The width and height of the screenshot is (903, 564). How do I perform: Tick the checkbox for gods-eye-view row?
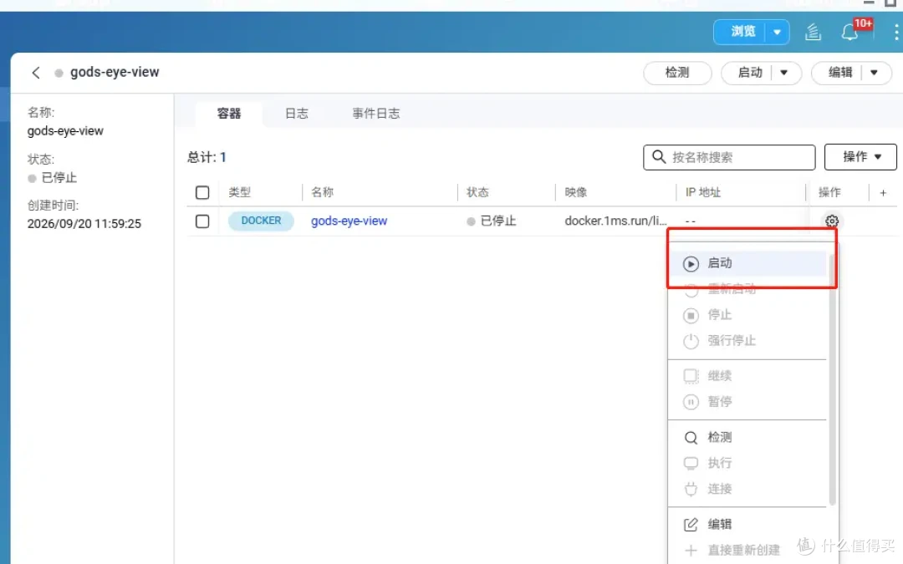(202, 221)
